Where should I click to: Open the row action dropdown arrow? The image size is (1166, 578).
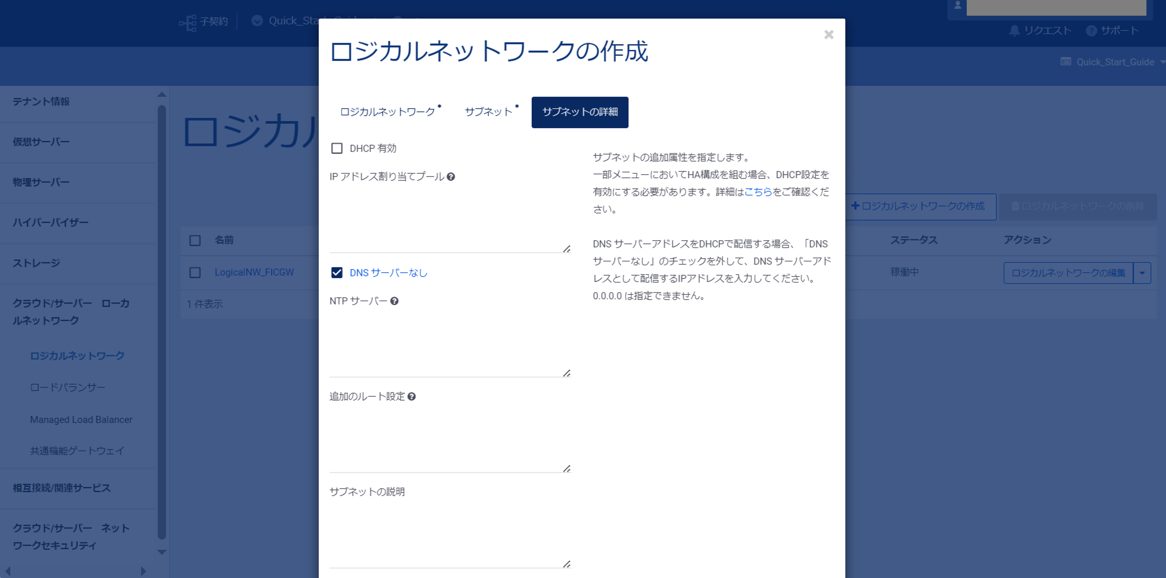pyautogui.click(x=1142, y=273)
